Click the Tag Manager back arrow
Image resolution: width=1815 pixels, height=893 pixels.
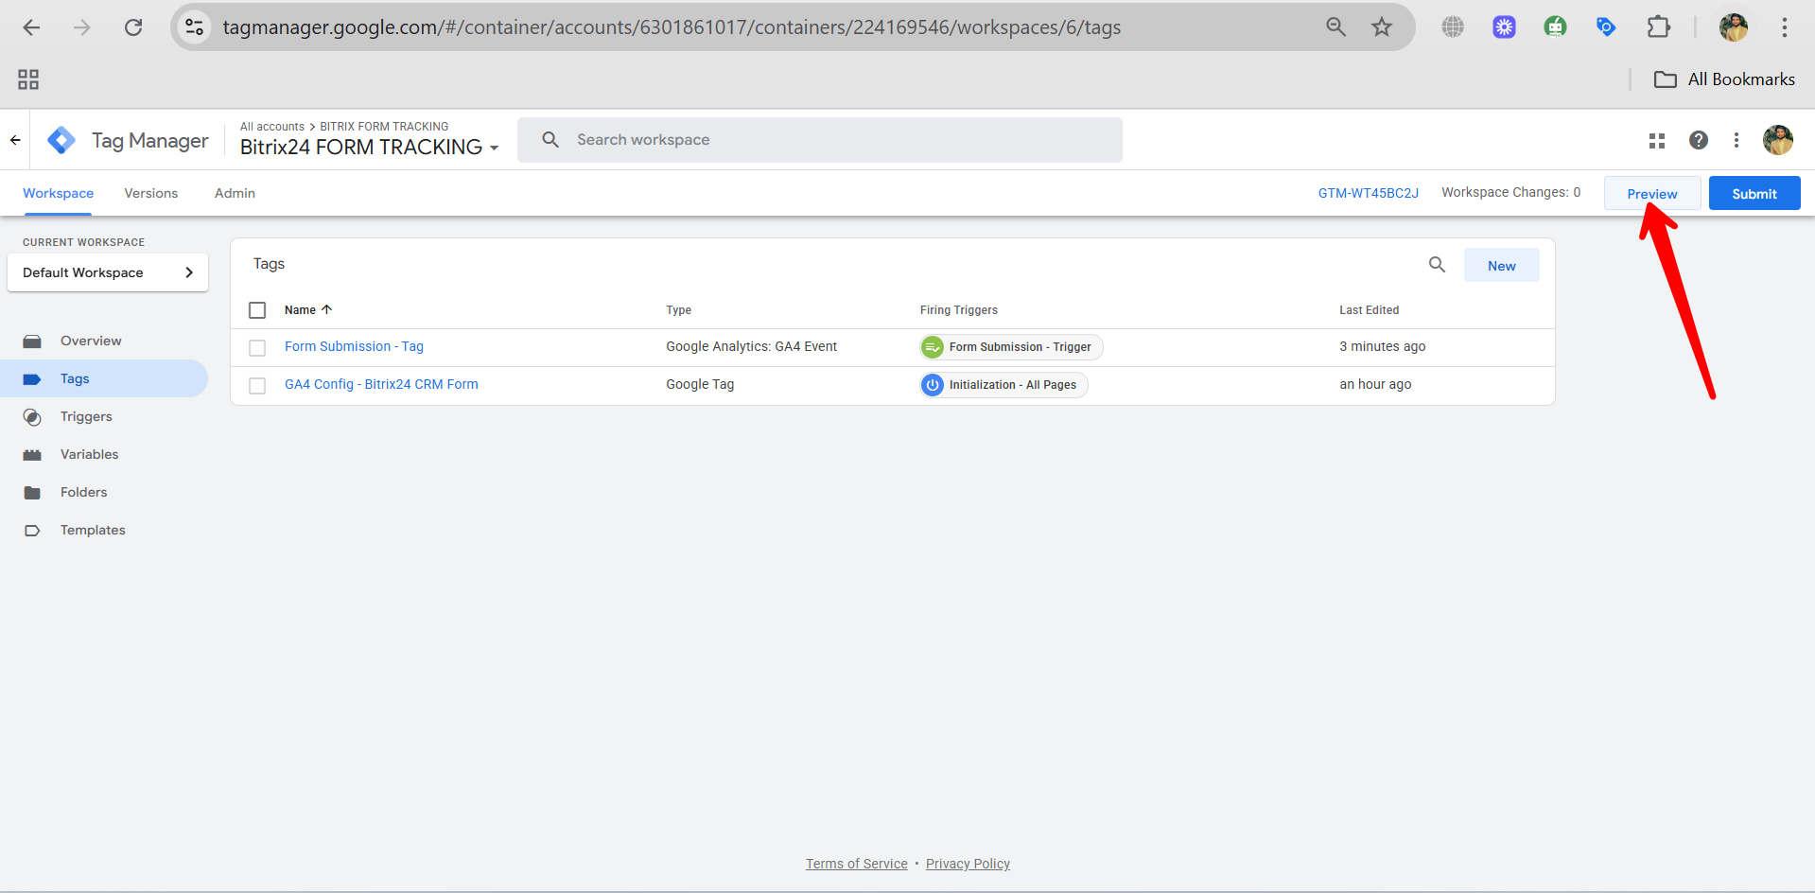(15, 140)
